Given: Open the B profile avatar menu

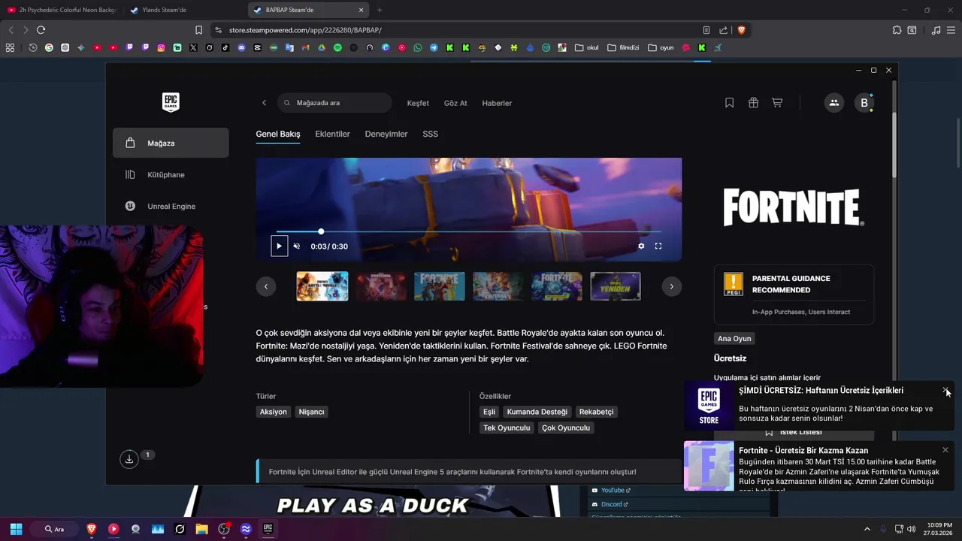Looking at the screenshot, I should [864, 103].
